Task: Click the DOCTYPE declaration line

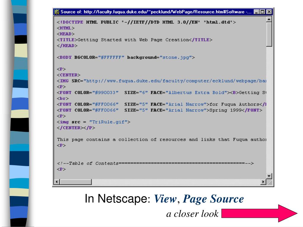Action: (146, 22)
